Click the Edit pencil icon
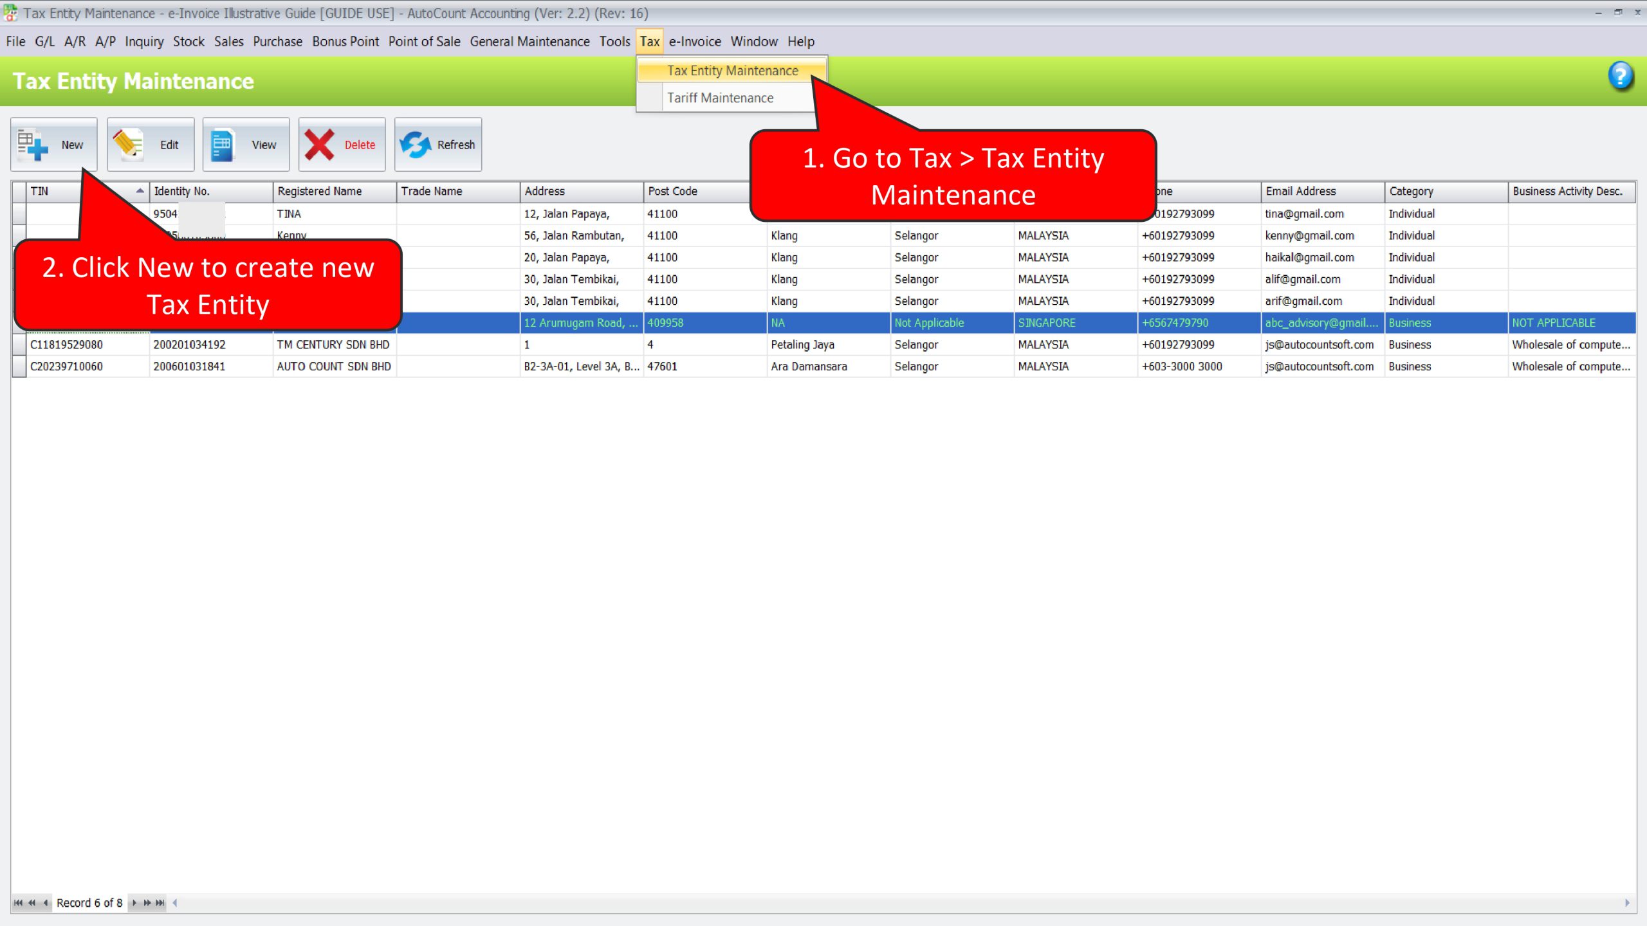The width and height of the screenshot is (1647, 926). [x=127, y=145]
